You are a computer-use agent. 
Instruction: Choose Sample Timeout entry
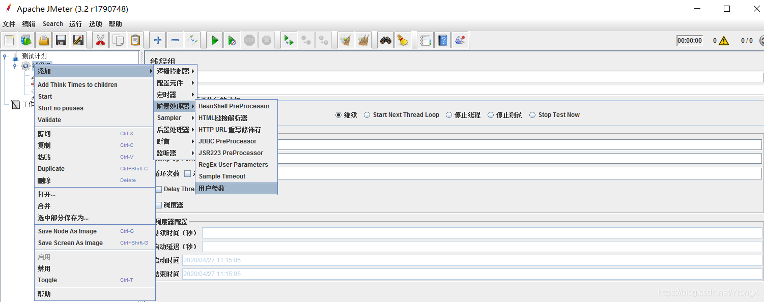tap(236, 176)
